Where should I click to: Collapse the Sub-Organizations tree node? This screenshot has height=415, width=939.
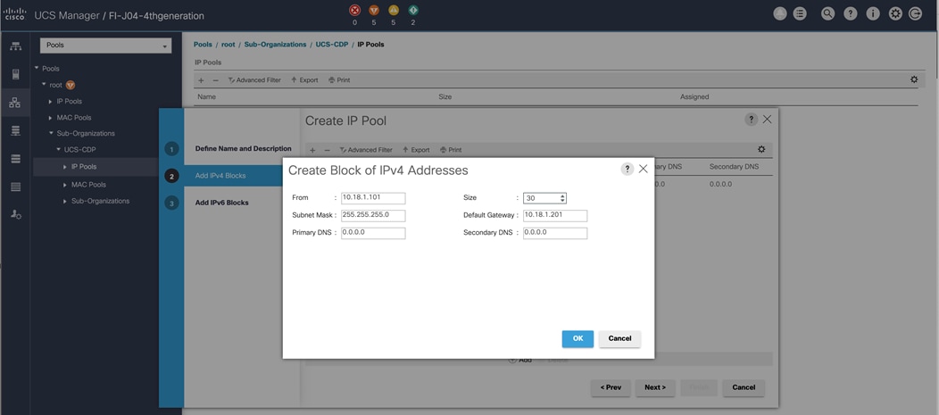point(51,133)
